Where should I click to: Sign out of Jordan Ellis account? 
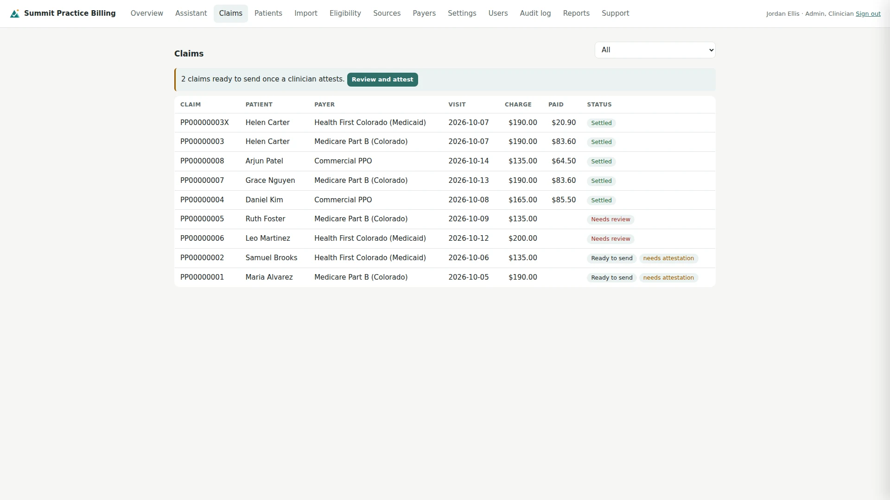(x=868, y=14)
